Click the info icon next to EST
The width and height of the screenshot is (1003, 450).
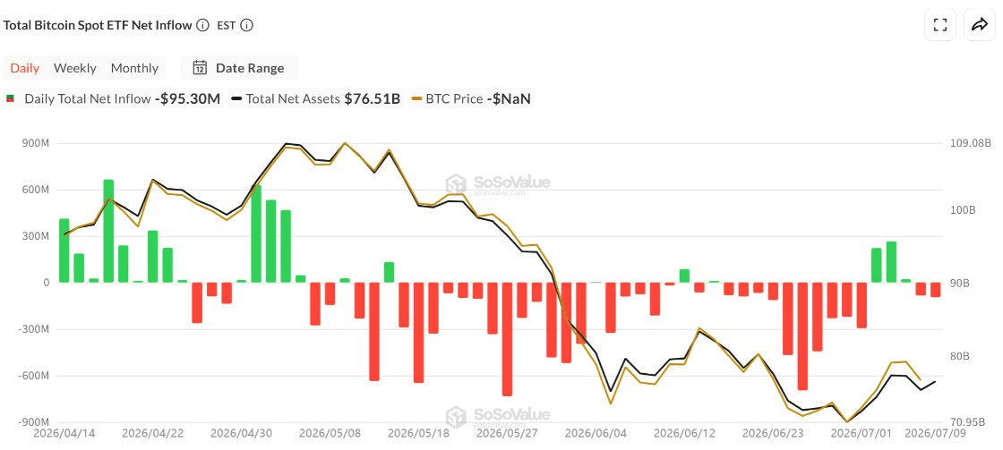pyautogui.click(x=246, y=26)
